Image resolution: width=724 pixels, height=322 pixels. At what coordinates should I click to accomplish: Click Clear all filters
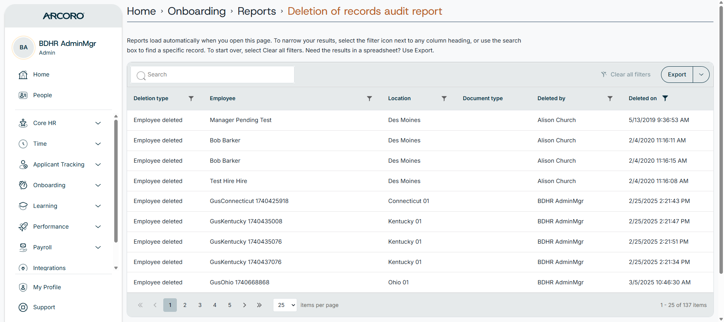626,75
